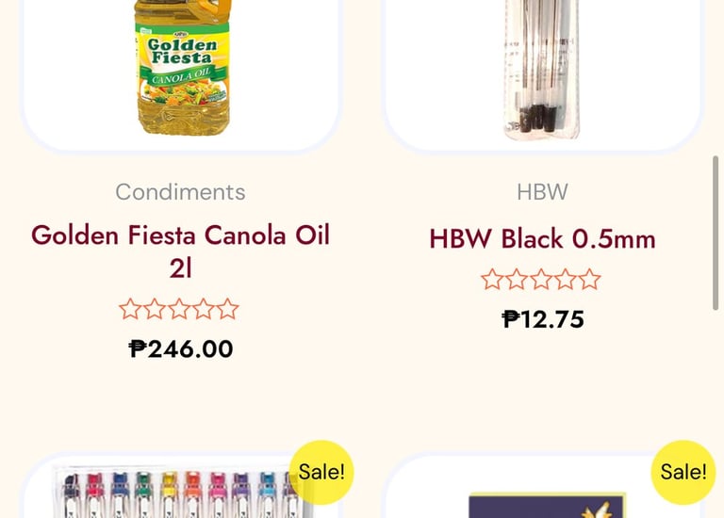Viewport: 724px width, 518px height.
Task: Open Golden Fiesta Canola Oil 2l product title
Action: coord(180,251)
